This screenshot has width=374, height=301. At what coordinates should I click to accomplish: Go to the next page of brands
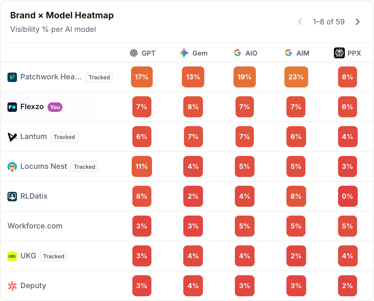pyautogui.click(x=358, y=22)
